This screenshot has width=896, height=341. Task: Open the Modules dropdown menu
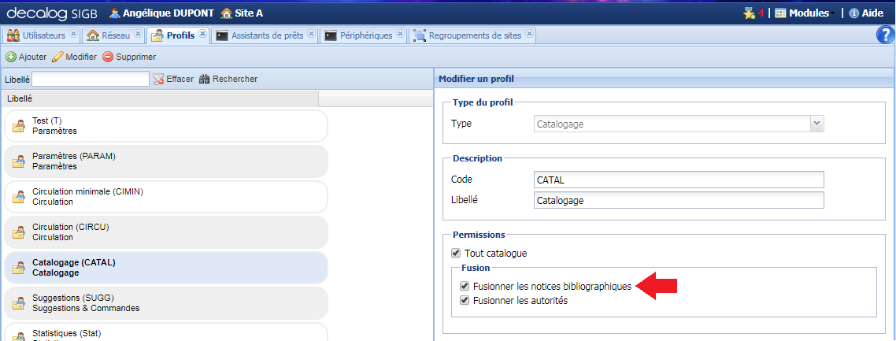click(x=804, y=13)
